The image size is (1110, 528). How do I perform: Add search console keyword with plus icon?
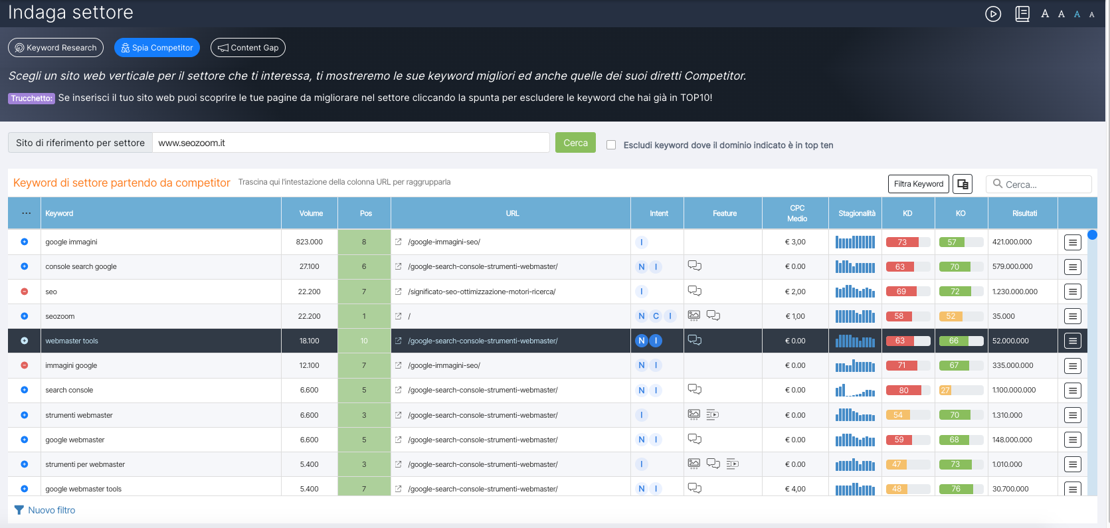click(25, 390)
